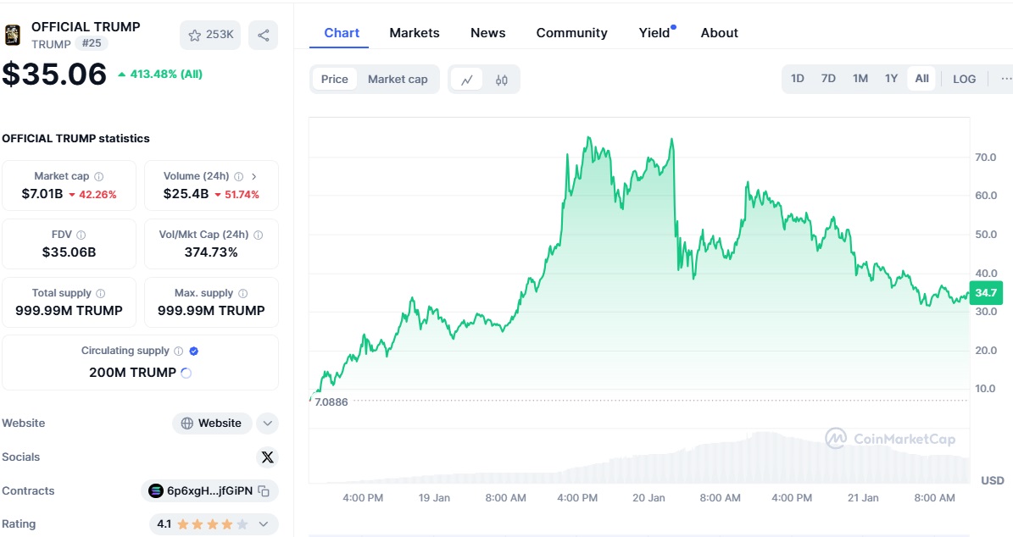
Task: Click the Solana chain icon in contract
Action: pos(156,491)
